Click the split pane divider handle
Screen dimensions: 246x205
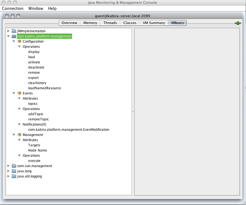coord(133,111)
